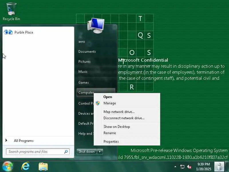Click the user tile on taskbar
The height and width of the screenshot is (172, 229).
pos(219,167)
